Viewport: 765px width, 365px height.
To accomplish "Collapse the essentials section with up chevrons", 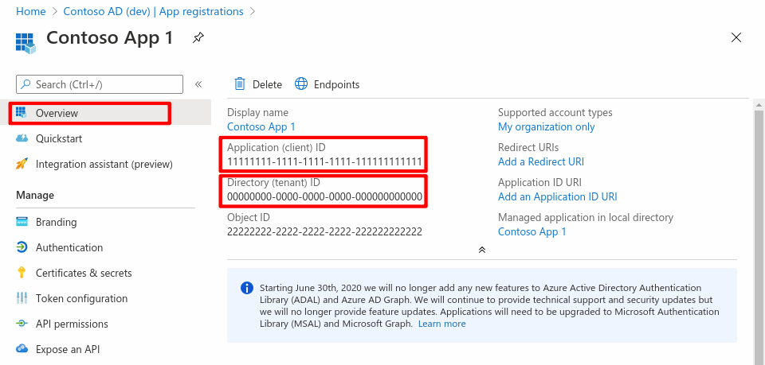I will point(482,250).
